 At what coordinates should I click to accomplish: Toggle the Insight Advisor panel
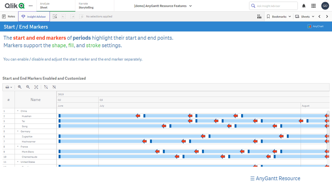pos(34,17)
